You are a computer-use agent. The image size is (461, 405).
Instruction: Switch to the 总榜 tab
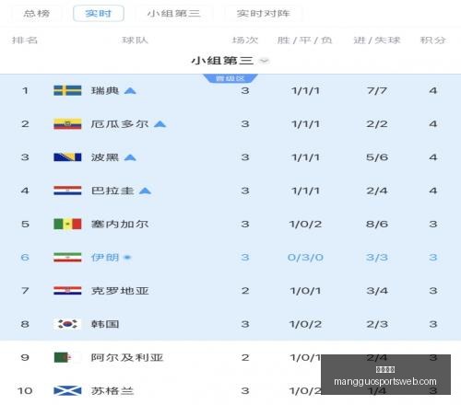pyautogui.click(x=37, y=14)
